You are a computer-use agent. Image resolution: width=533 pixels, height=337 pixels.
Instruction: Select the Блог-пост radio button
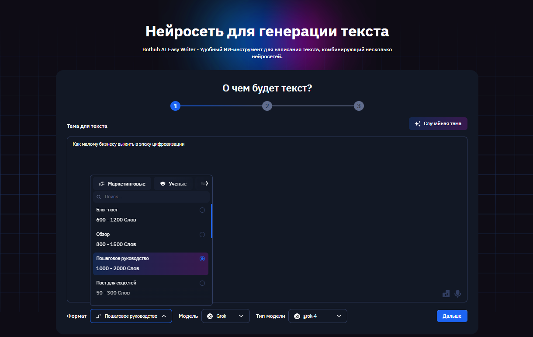202,210
